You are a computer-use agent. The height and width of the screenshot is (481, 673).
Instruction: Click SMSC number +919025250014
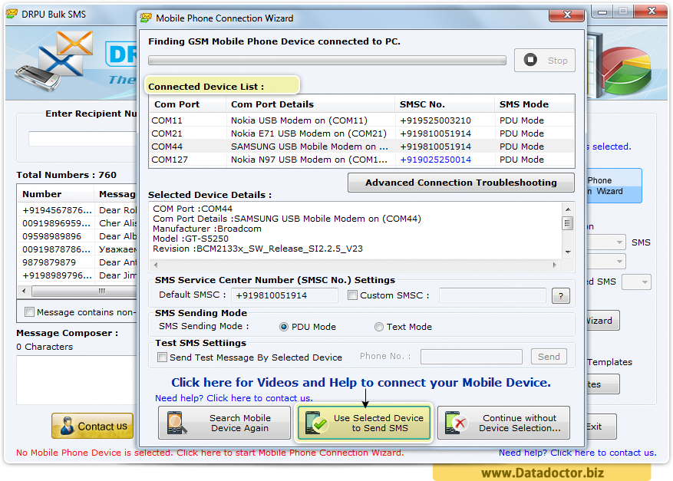(x=435, y=160)
